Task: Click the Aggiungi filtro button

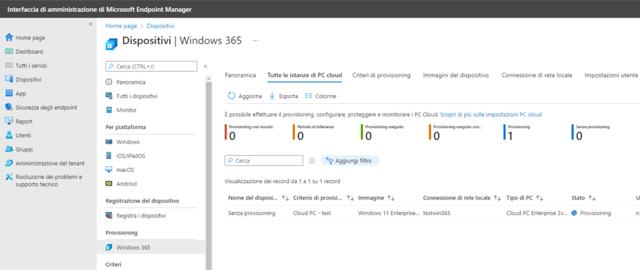Action: tap(350, 161)
